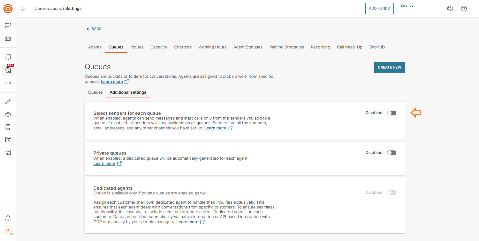Screen dimensions: 479x241
Task: Switch to the Routes tab
Action: click(x=137, y=47)
